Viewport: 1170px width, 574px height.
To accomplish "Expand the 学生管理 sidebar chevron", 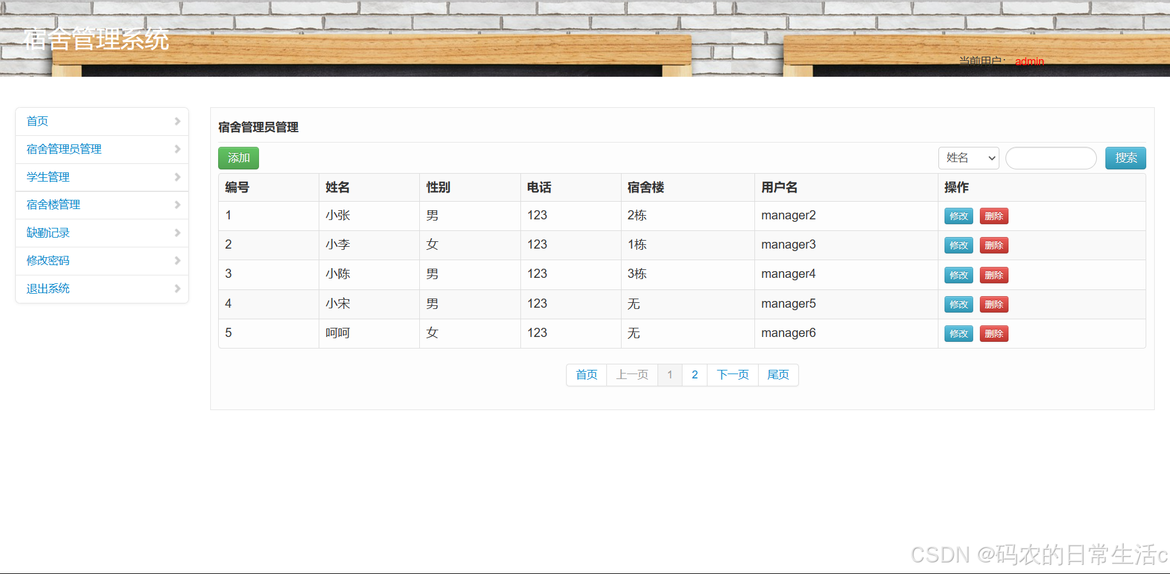I will pyautogui.click(x=177, y=177).
